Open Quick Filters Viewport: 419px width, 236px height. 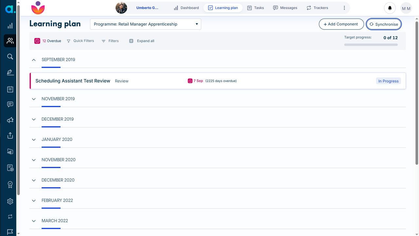81,41
